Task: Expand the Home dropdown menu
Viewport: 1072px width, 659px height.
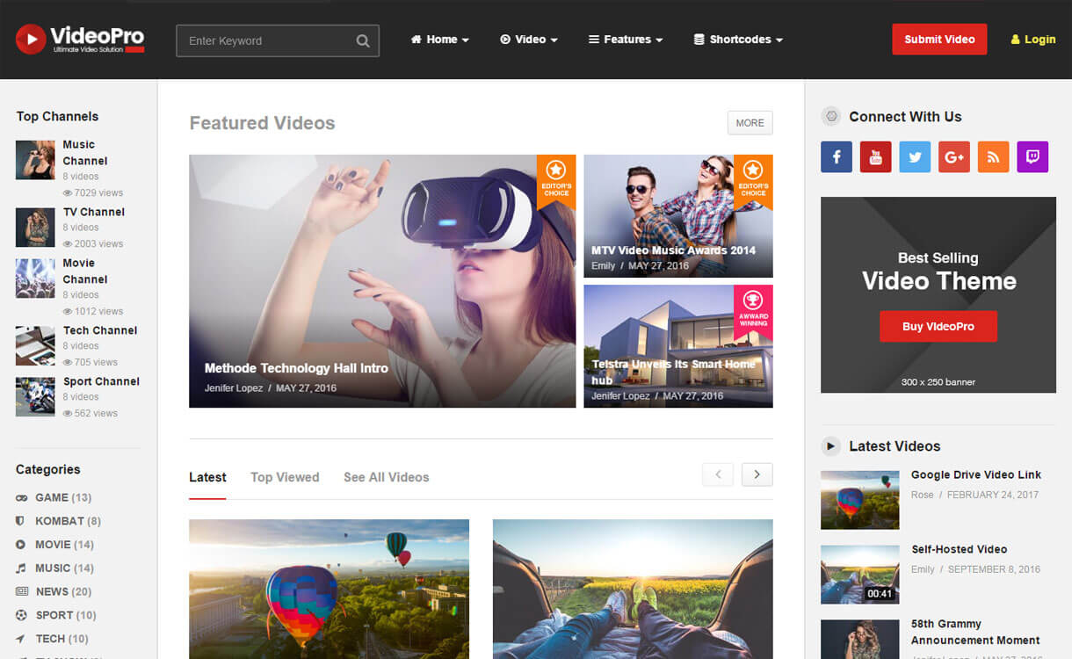Action: coord(440,40)
